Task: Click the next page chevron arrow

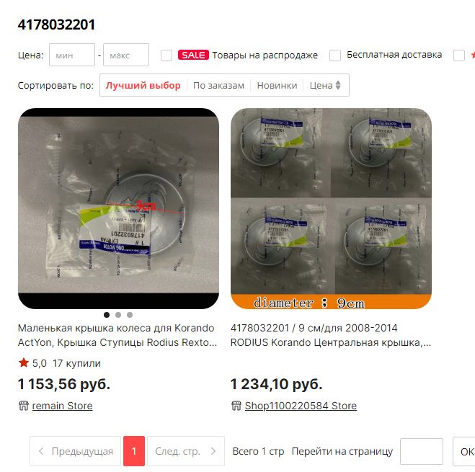Action: point(213,451)
